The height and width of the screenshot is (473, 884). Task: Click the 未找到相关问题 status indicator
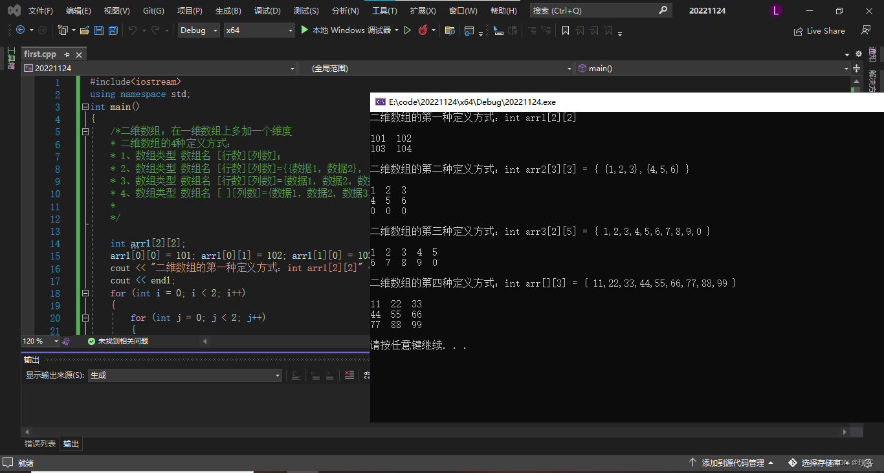pyautogui.click(x=118, y=341)
